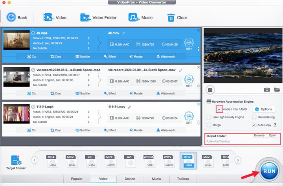Open Effect for vlc-record video
This screenshot has width=283, height=186.
click(x=110, y=93)
